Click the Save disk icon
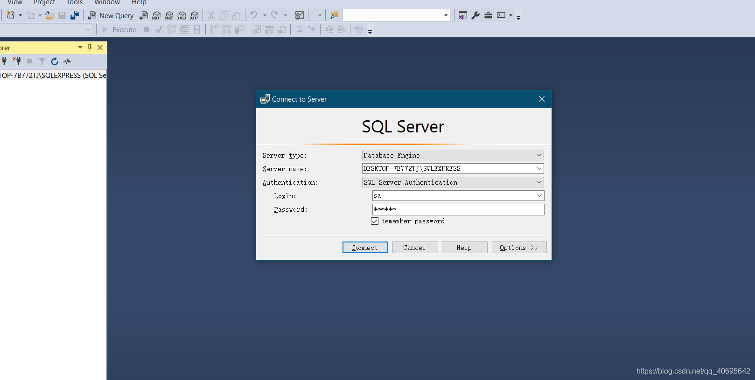 point(62,15)
